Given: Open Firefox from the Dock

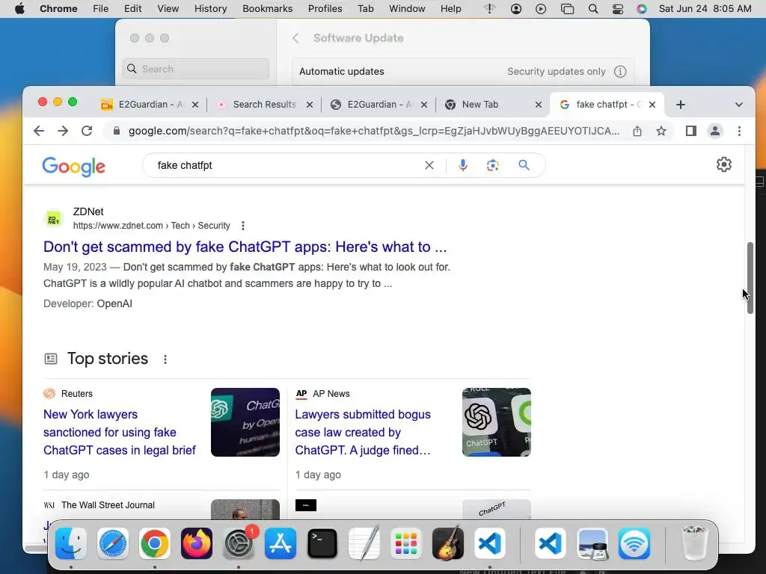Looking at the screenshot, I should (197, 543).
